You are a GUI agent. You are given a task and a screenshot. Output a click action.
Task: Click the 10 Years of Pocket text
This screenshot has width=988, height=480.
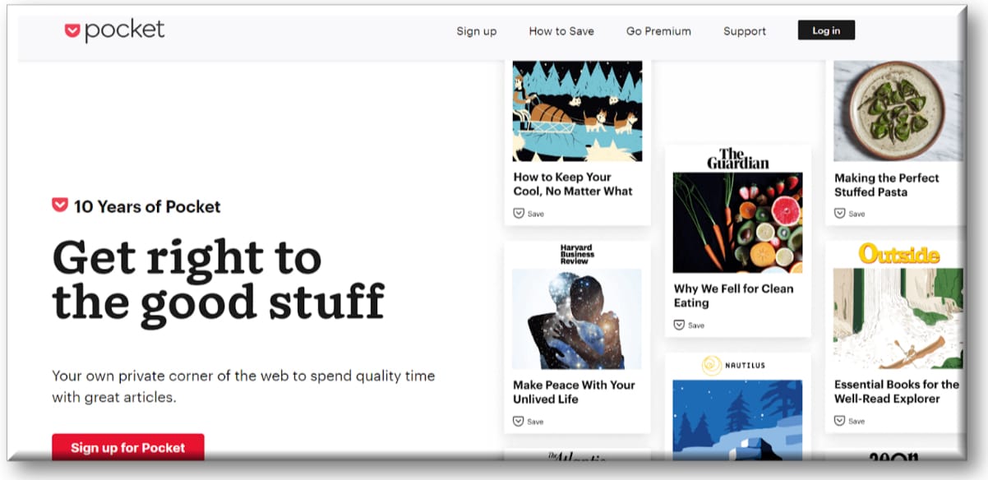[147, 206]
